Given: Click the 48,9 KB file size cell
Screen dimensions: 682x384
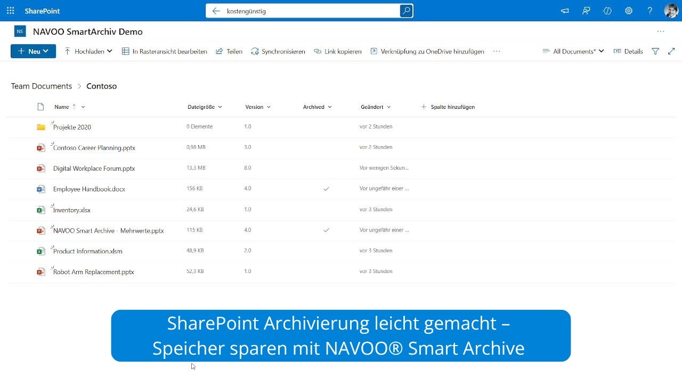Looking at the screenshot, I should tap(195, 251).
